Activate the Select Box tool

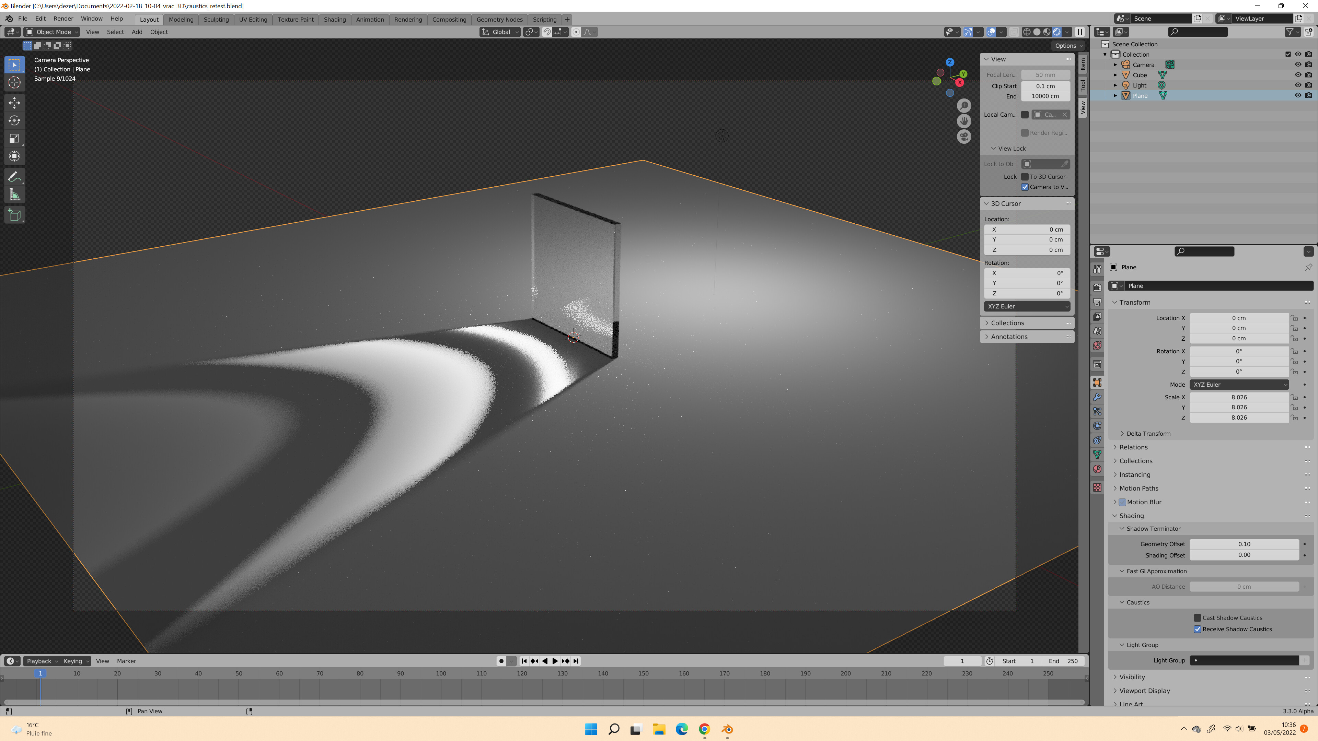point(14,64)
